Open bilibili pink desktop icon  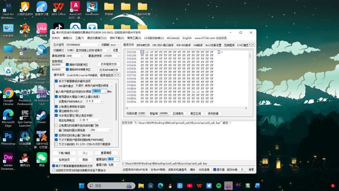click(x=42, y=30)
